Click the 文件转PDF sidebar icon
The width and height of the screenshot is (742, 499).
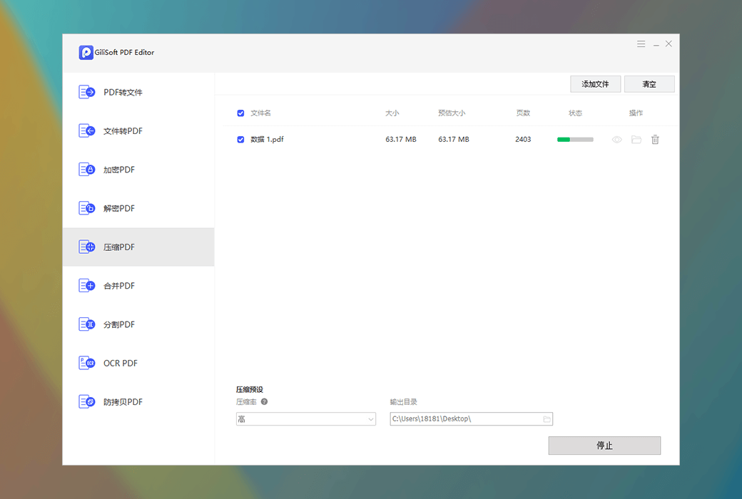[x=86, y=130]
